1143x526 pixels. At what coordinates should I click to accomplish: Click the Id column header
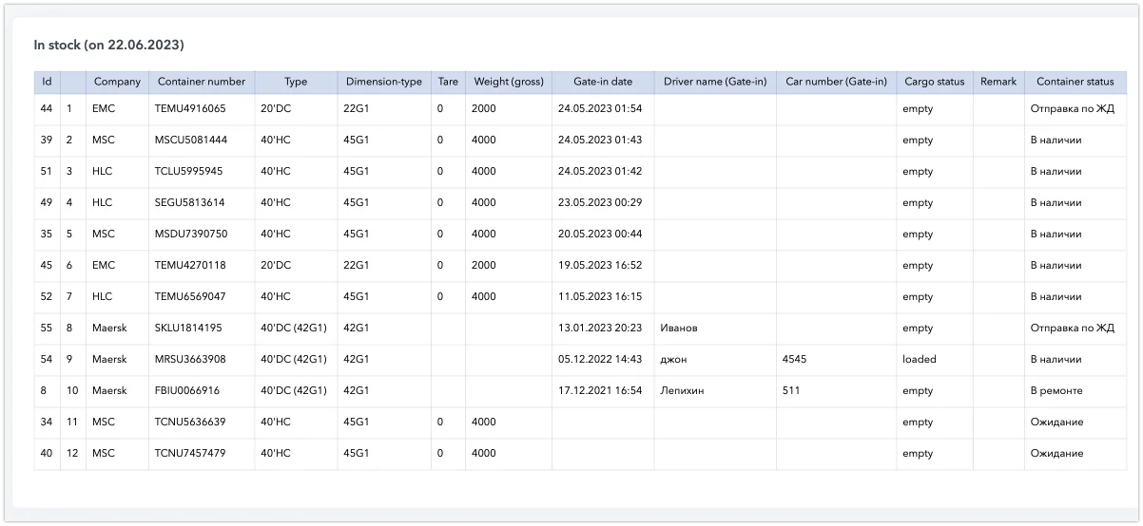pos(47,82)
